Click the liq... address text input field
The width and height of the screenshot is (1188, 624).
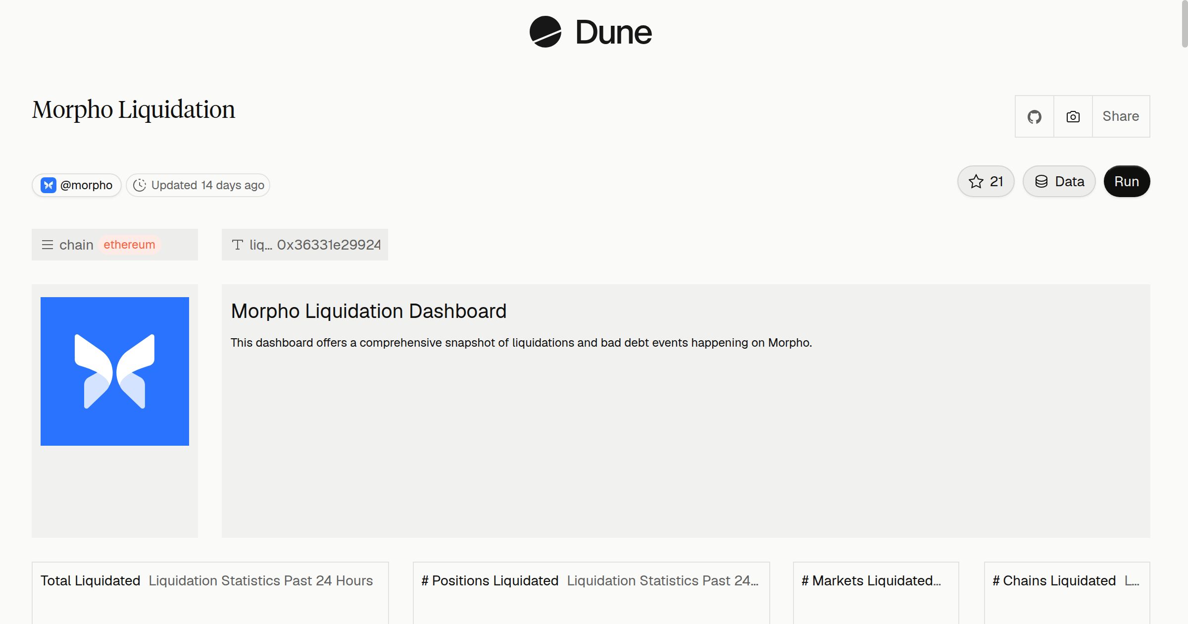pyautogui.click(x=305, y=245)
